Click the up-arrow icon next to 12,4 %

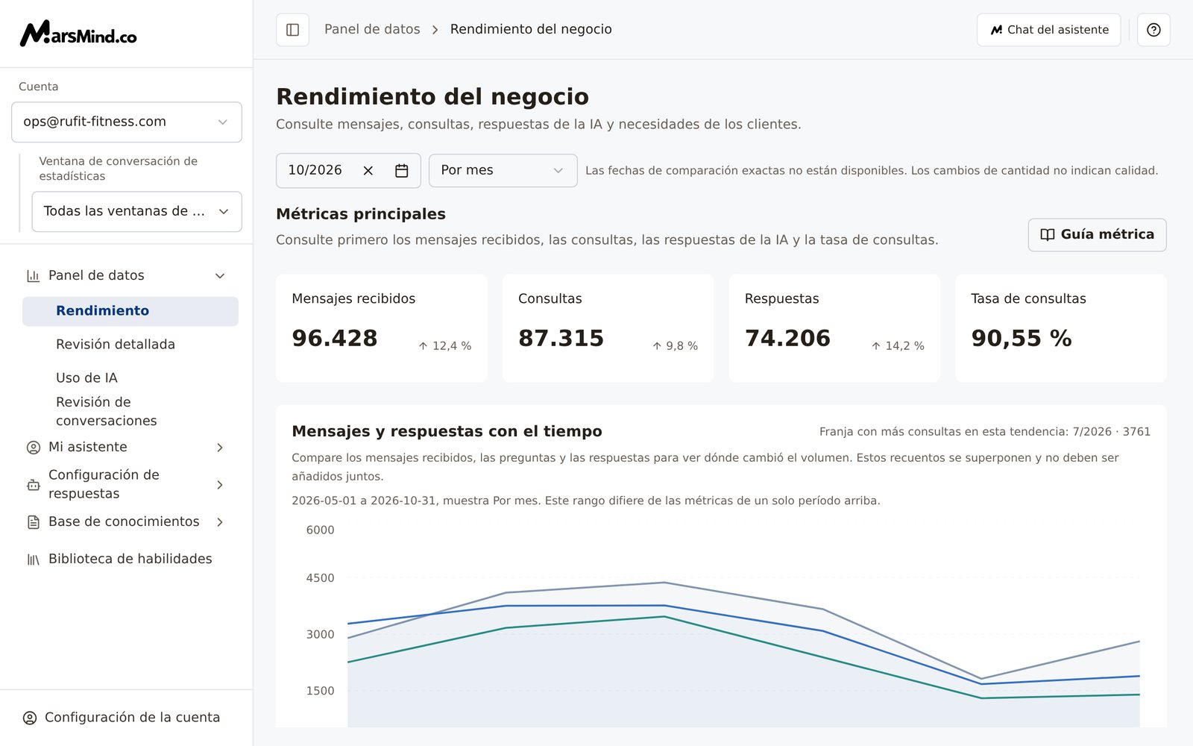click(x=423, y=346)
